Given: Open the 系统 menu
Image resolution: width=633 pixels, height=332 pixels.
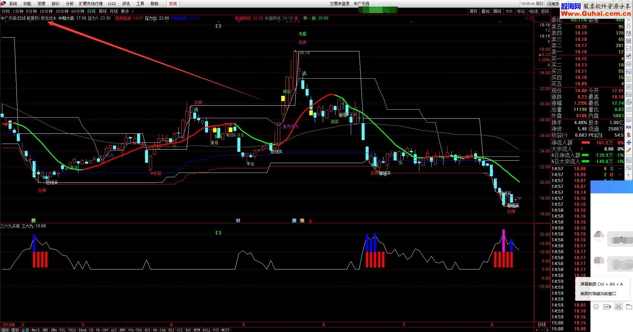Looking at the screenshot, I should point(13,4).
